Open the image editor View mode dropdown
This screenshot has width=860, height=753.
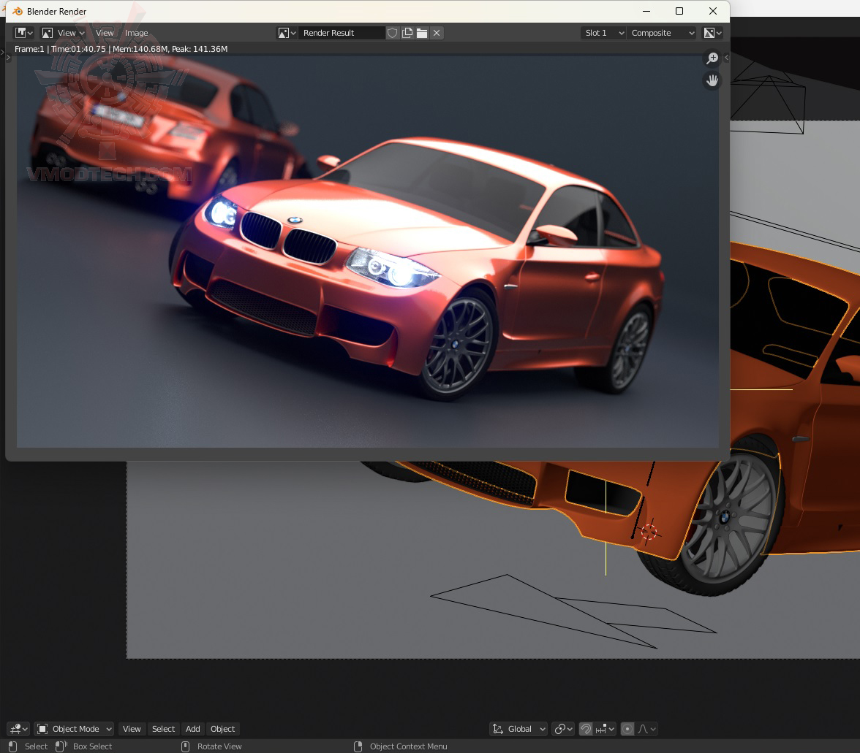[64, 33]
